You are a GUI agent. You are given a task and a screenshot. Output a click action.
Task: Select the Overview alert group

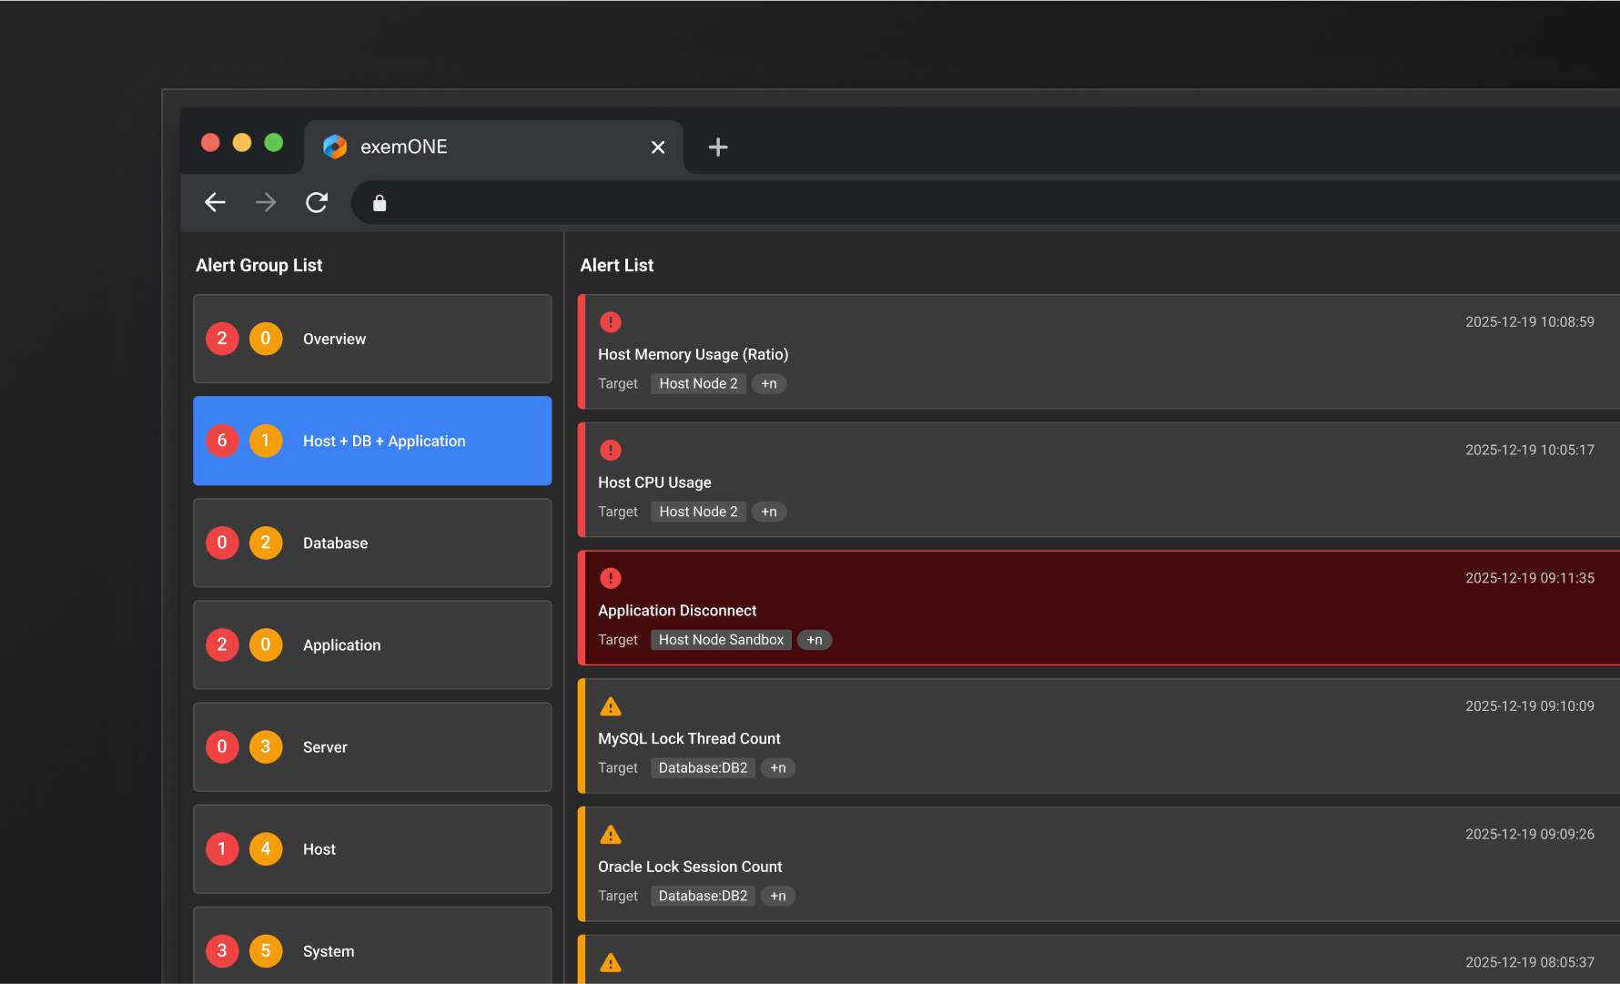point(372,339)
